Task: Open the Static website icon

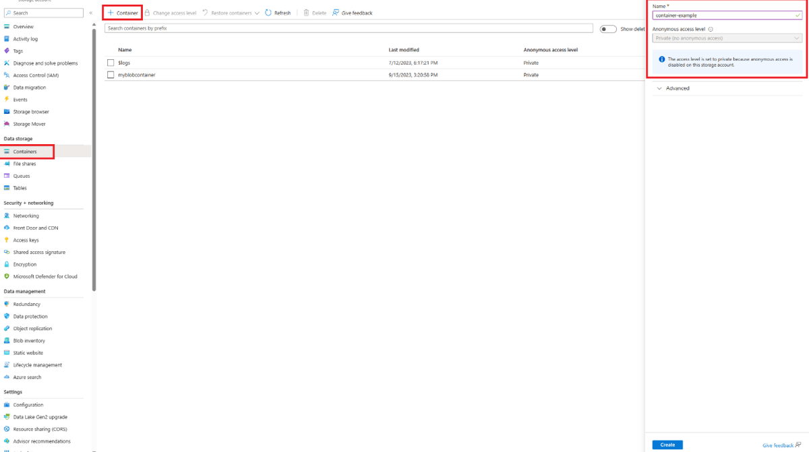Action: (x=7, y=352)
